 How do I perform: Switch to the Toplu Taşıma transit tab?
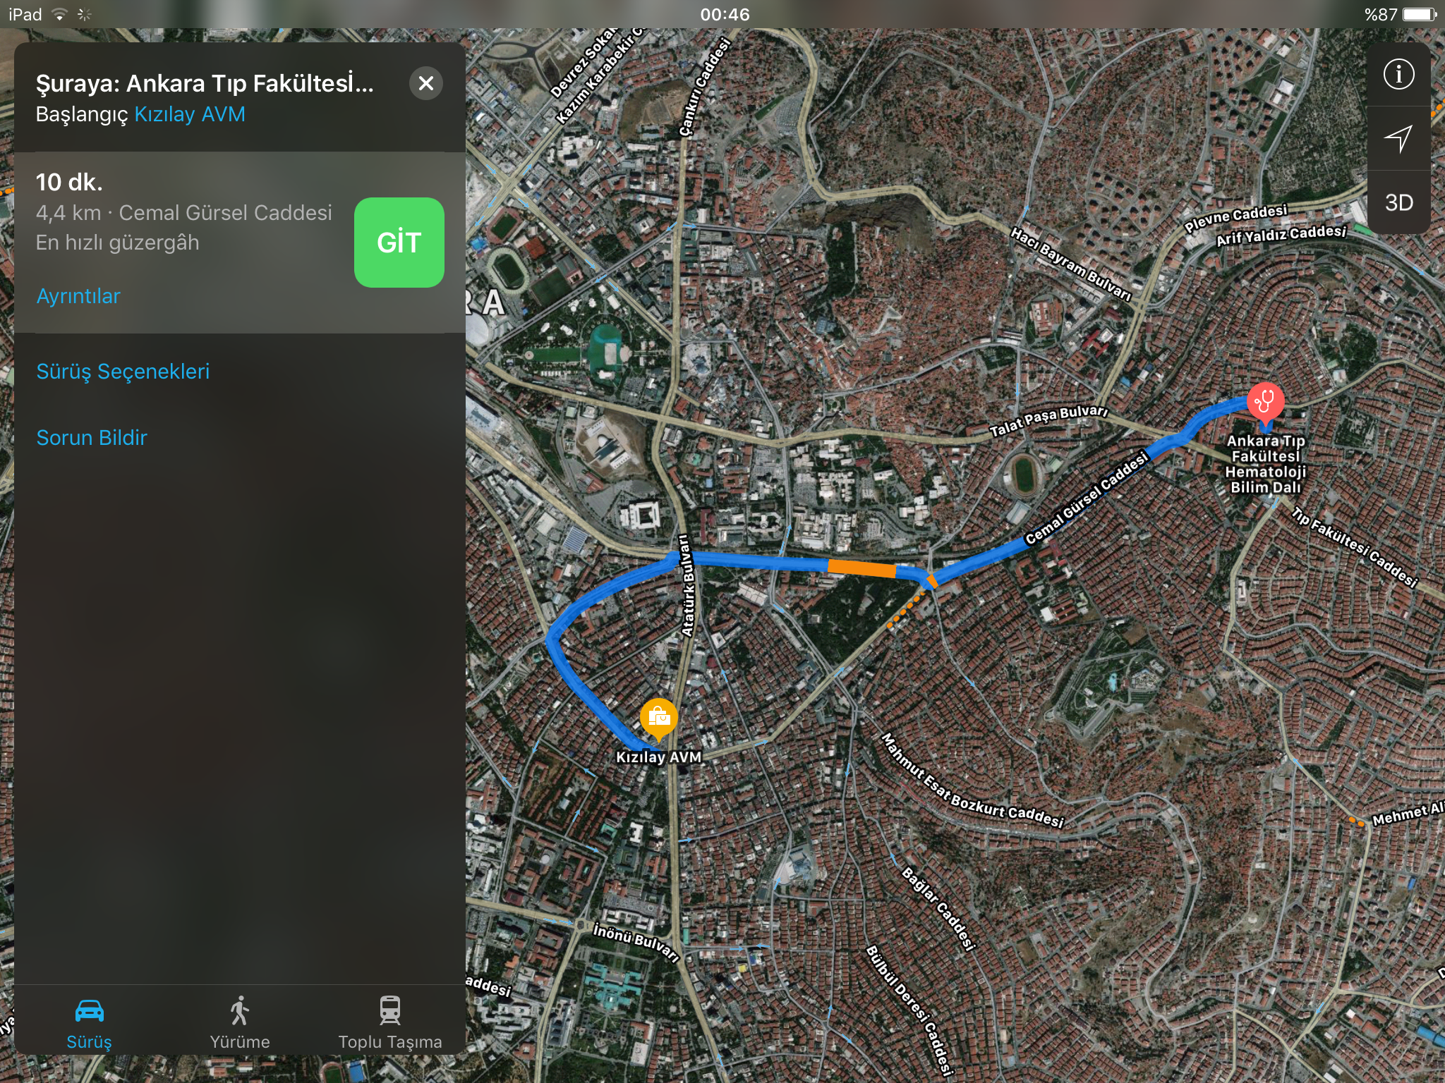click(390, 1024)
